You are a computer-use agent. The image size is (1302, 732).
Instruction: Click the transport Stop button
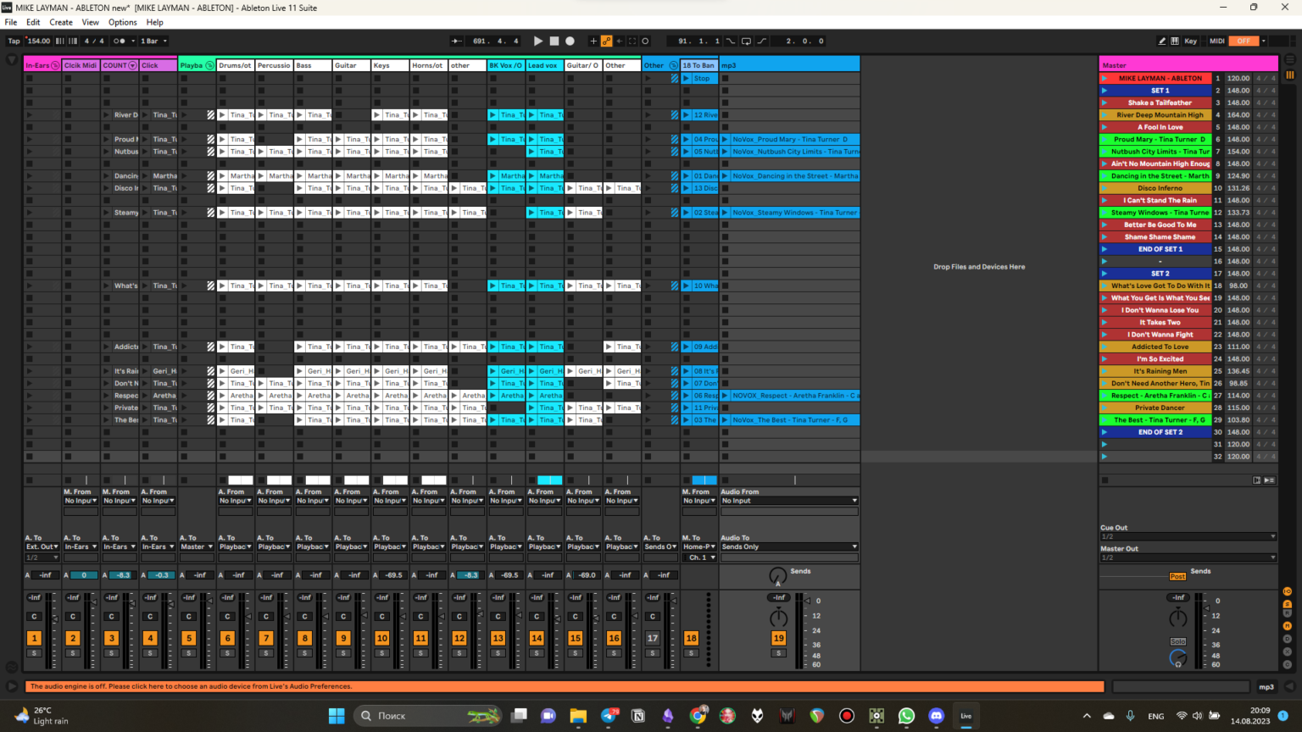click(x=554, y=41)
